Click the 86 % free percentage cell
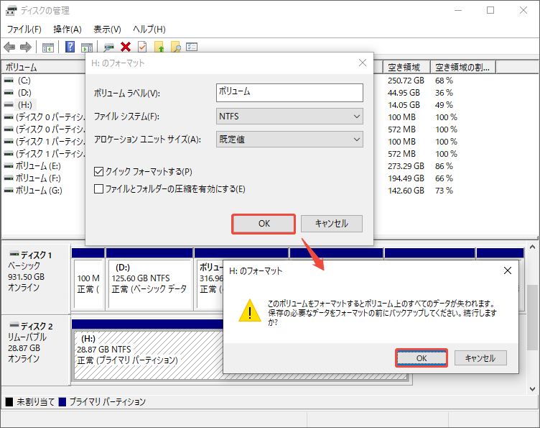This screenshot has width=540, height=428. click(x=444, y=166)
